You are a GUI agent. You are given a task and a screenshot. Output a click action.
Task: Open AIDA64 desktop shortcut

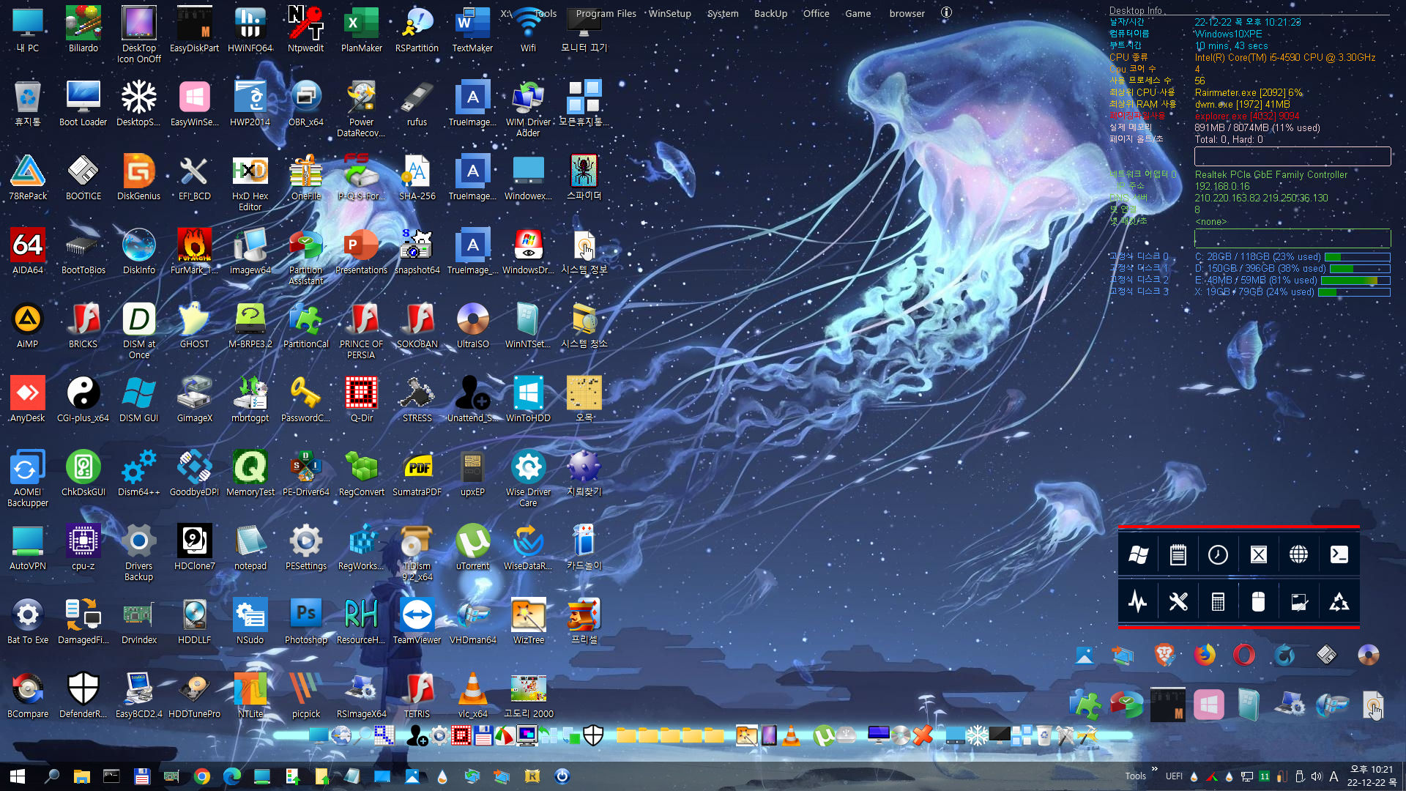pos(28,251)
